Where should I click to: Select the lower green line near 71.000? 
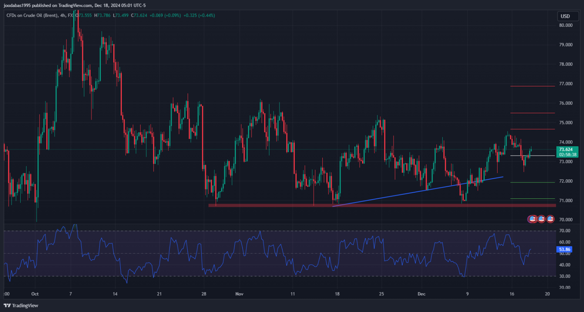coord(533,198)
